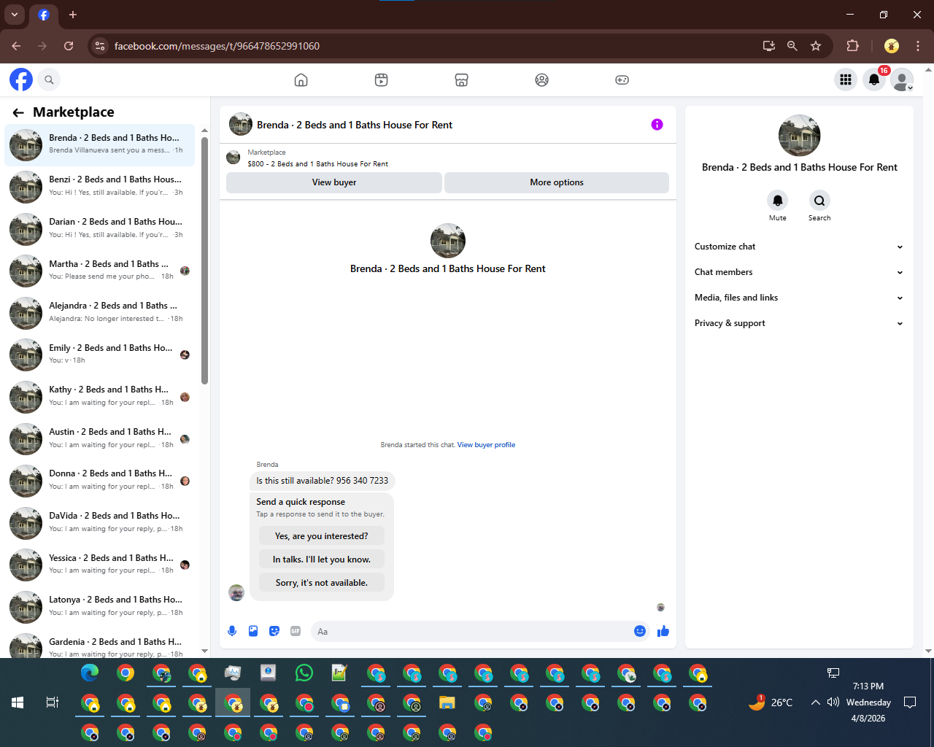The width and height of the screenshot is (934, 747).
Task: Mute this conversation
Action: click(778, 201)
